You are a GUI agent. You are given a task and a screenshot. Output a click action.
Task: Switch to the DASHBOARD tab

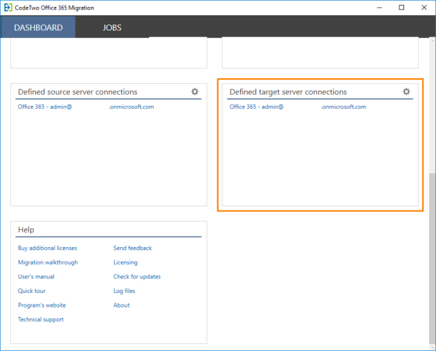[38, 27]
